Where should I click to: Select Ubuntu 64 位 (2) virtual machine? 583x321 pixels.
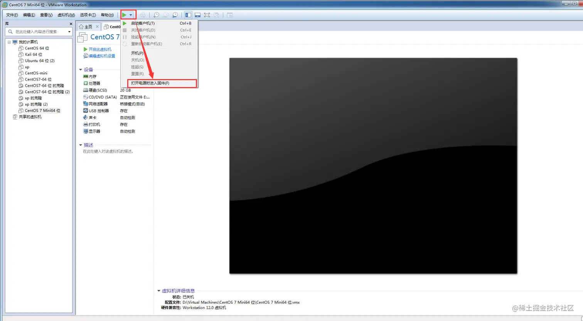point(40,61)
